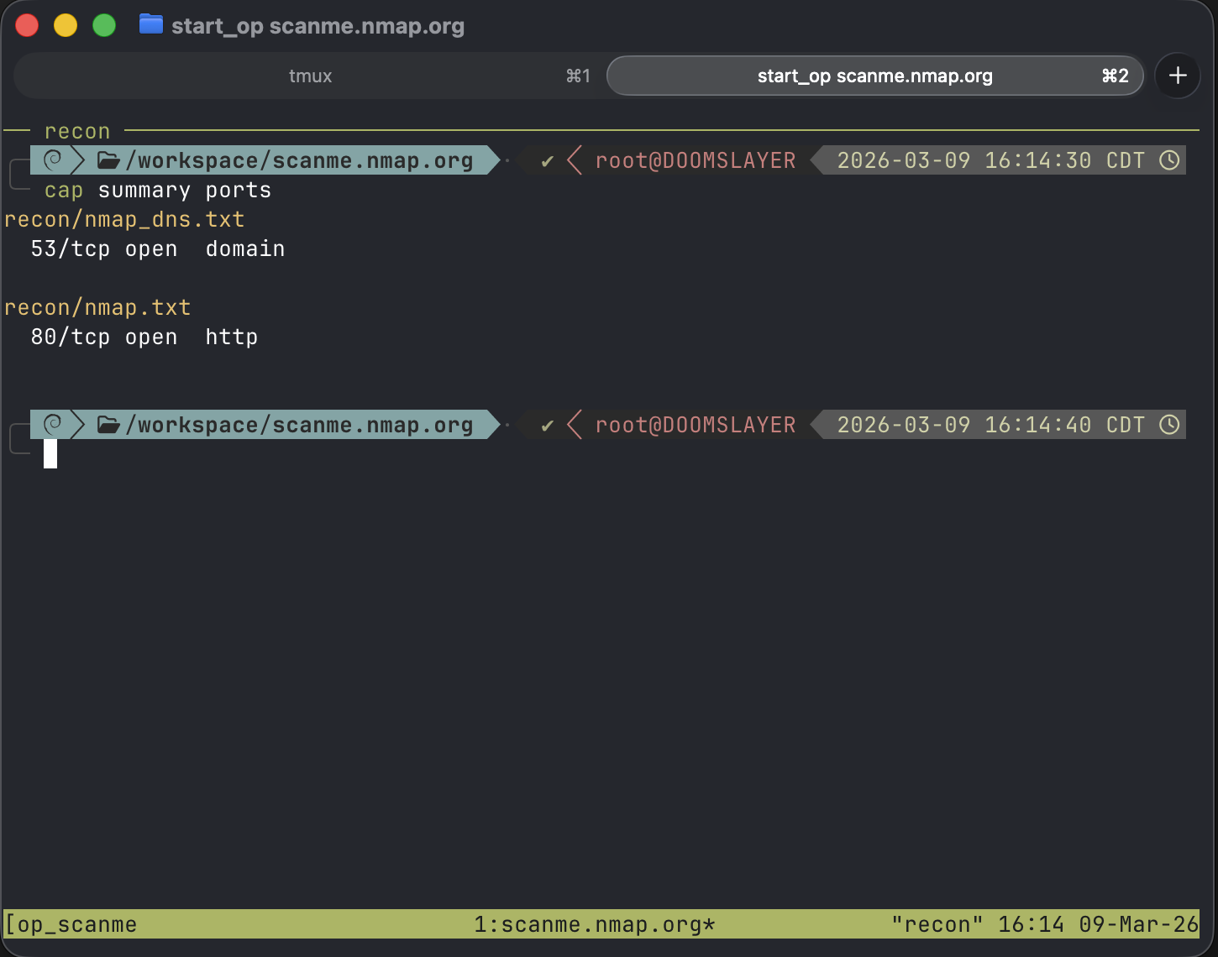Click clock icon beside 16:14:30 CDT timestamp

[1169, 160]
